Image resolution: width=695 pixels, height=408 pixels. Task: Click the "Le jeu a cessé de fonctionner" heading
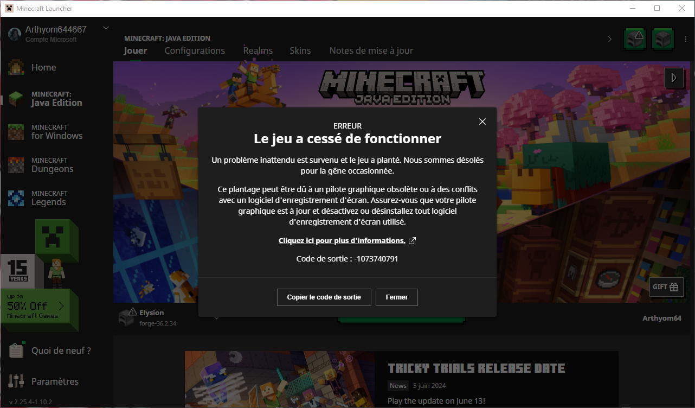pos(347,139)
